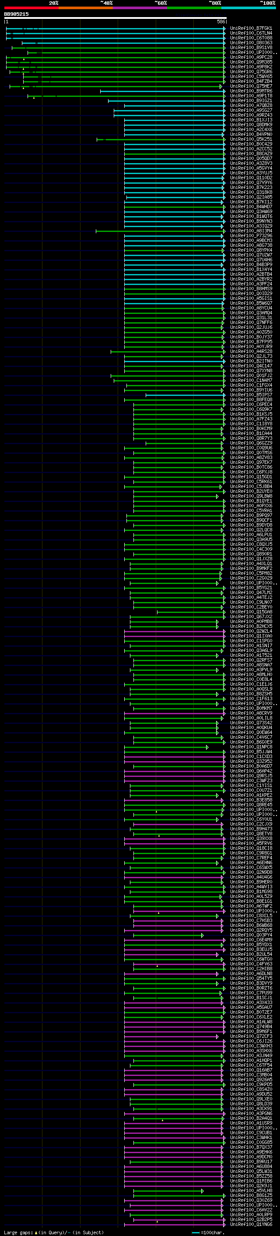Select hit UniRef100_Q110D2

(251, 178)
